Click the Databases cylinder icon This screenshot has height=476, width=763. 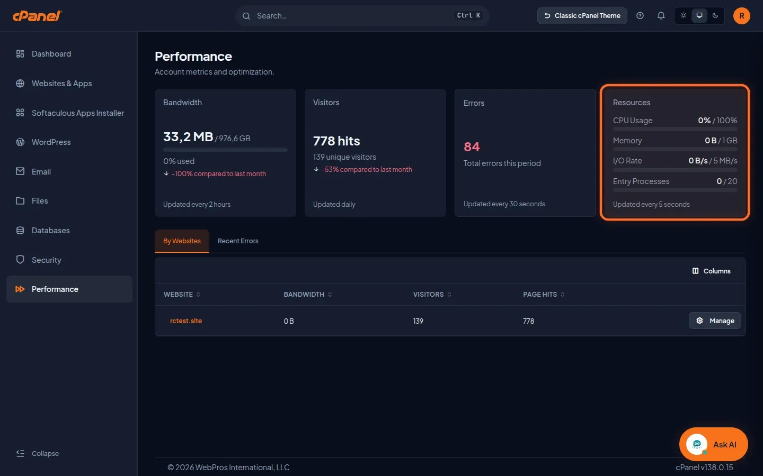20,231
